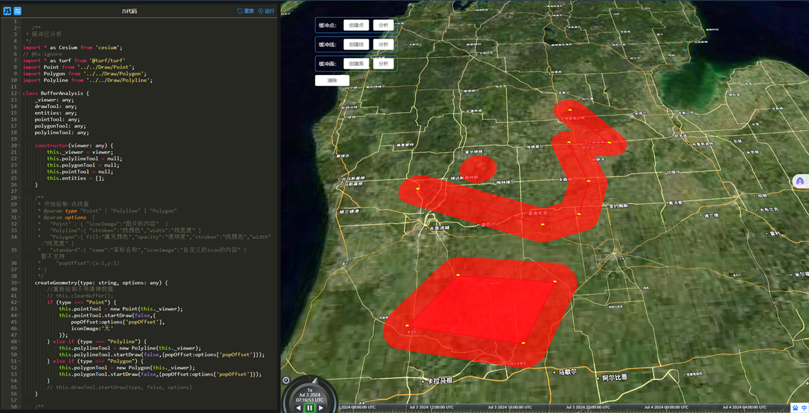Click the clock icon above animation widget
Screen dimensions: 809x413
point(286,380)
